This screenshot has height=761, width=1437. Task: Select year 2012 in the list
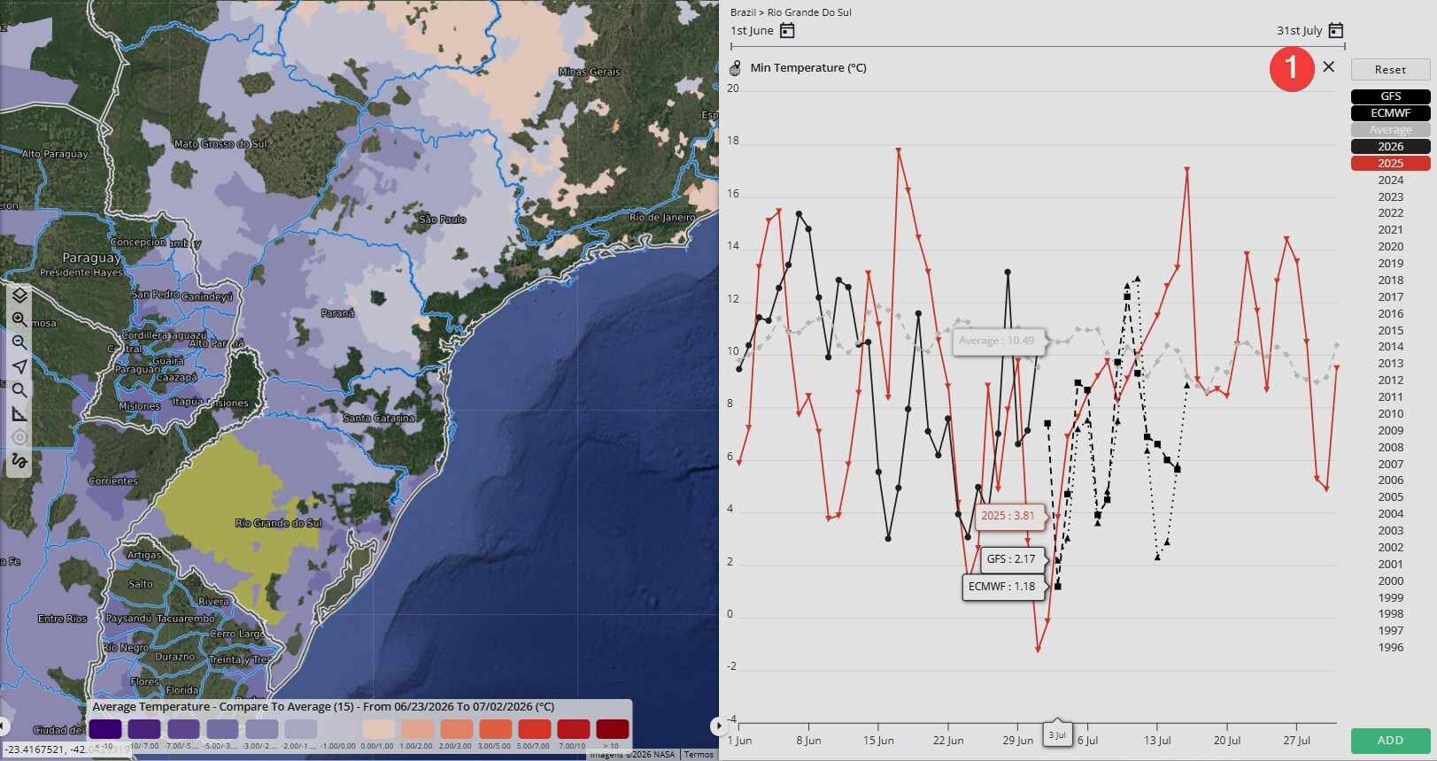(1390, 380)
